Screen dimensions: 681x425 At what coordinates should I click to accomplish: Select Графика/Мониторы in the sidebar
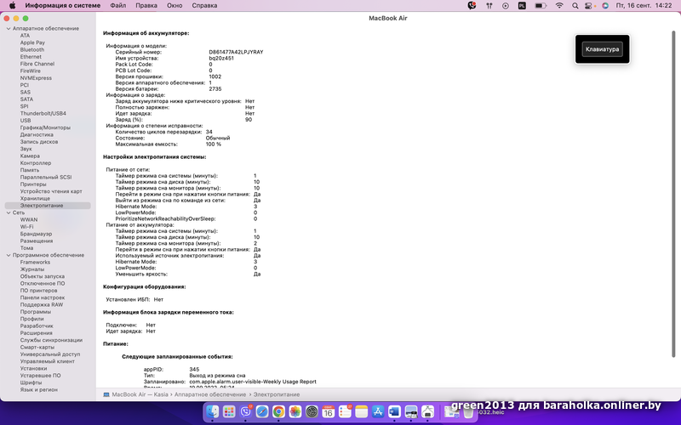(45, 128)
